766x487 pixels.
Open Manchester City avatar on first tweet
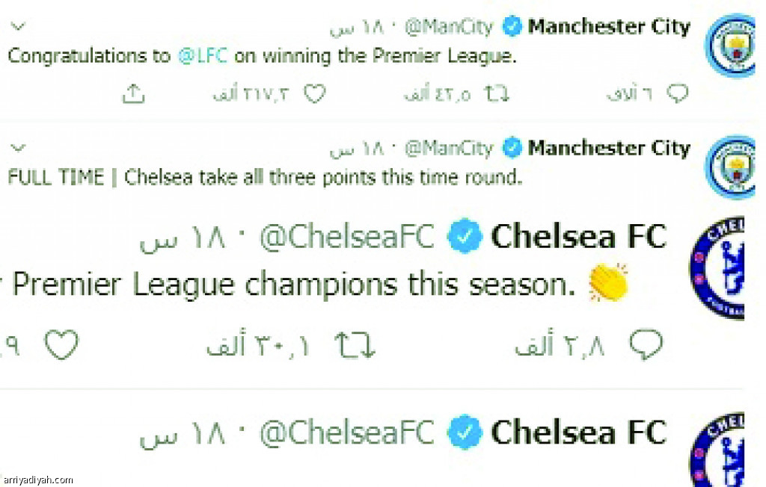click(730, 46)
